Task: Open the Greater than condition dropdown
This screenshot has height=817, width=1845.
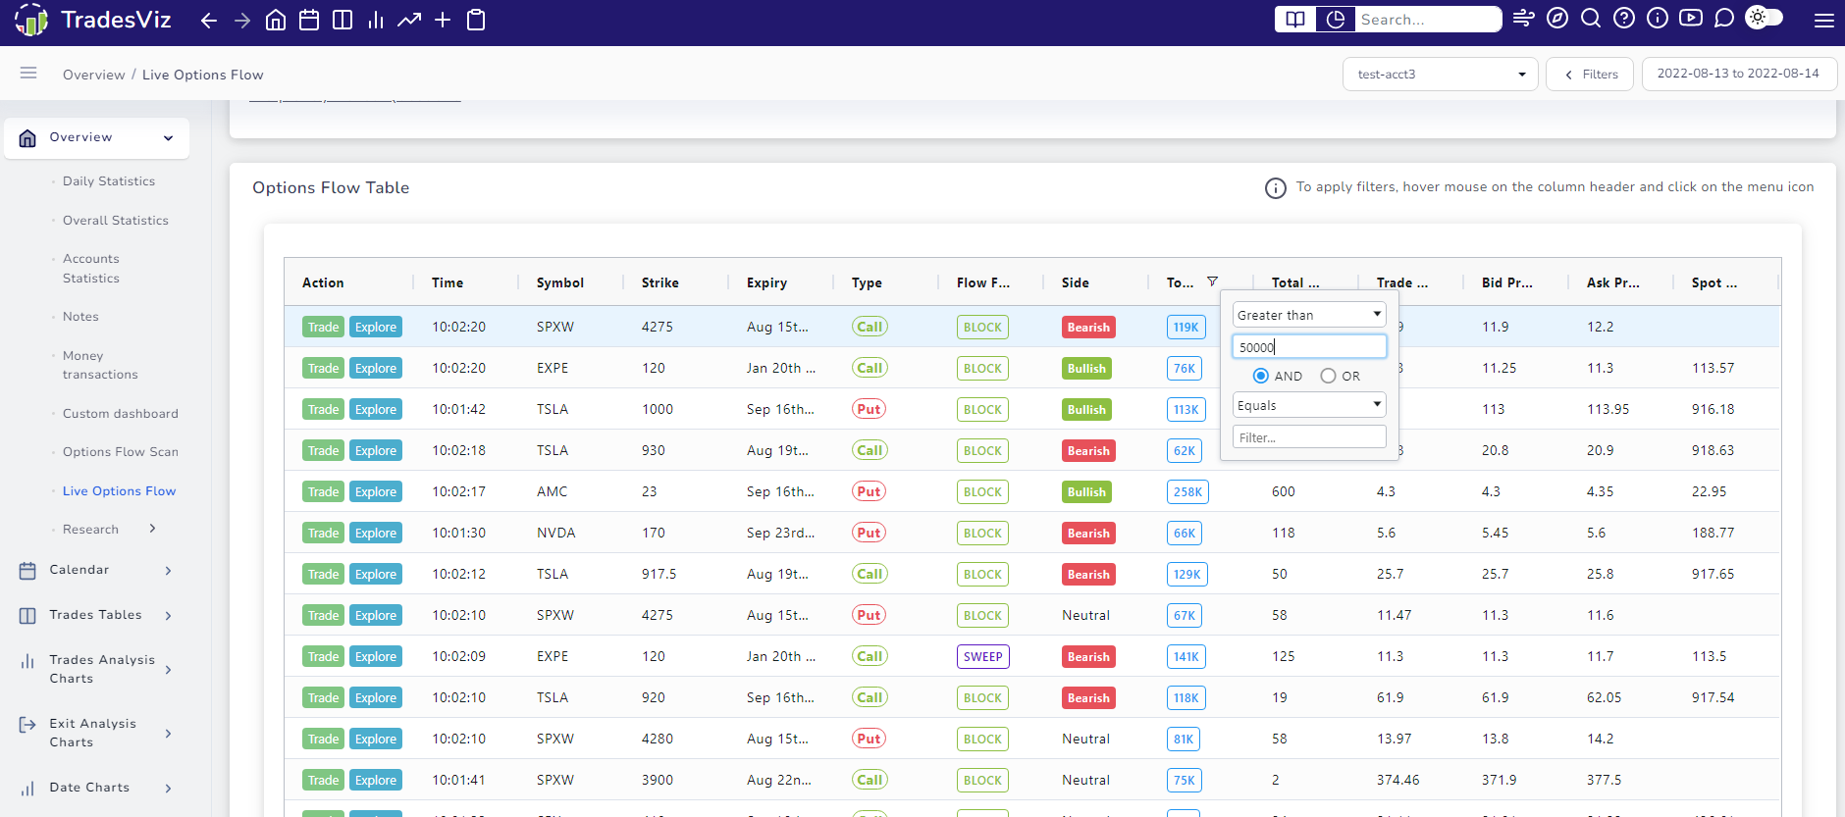Action: click(x=1309, y=315)
